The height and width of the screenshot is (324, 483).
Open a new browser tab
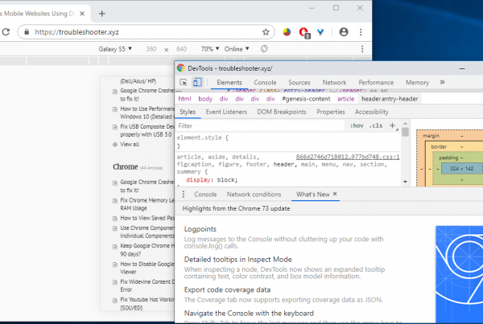pos(102,14)
